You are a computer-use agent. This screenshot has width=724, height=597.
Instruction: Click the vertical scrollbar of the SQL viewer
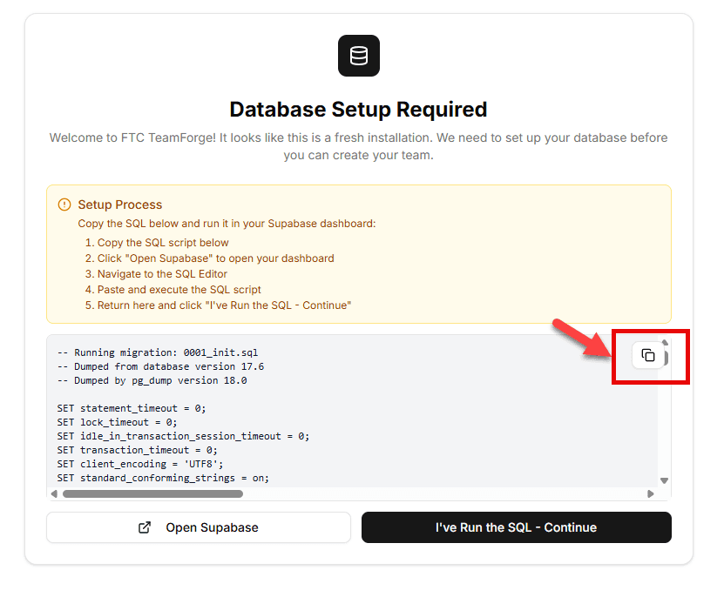point(664,409)
